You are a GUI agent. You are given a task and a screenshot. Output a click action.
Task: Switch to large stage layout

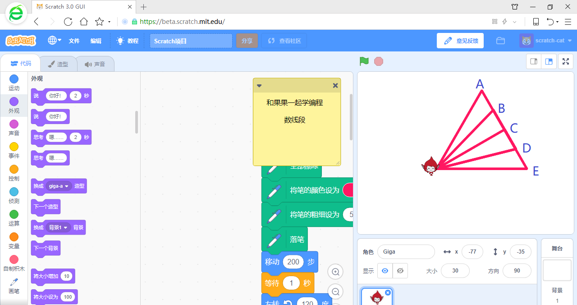click(x=549, y=62)
